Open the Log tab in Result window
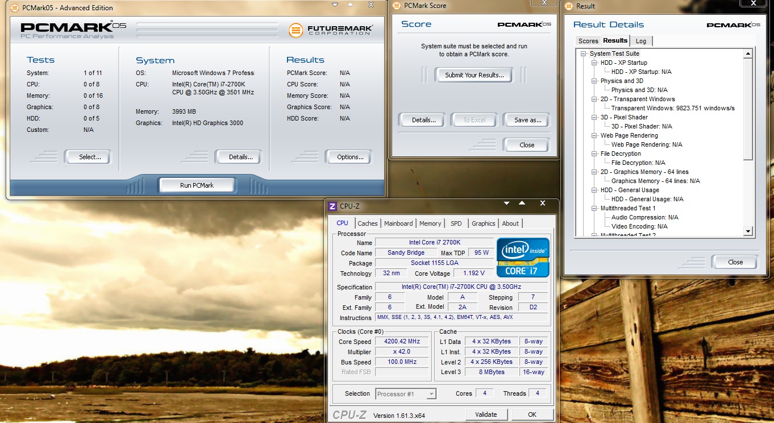774x423 pixels. pyautogui.click(x=641, y=41)
